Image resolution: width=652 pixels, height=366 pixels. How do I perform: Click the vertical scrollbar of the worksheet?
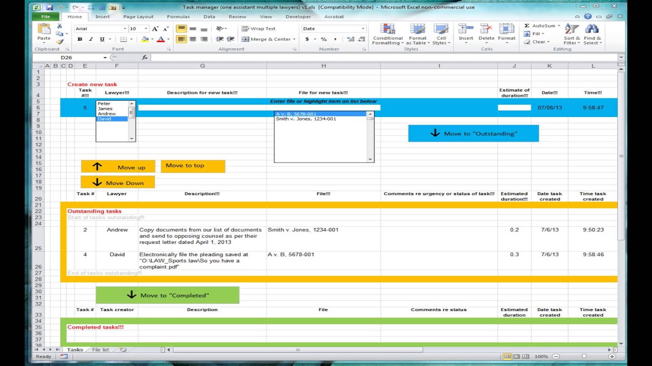click(621, 206)
